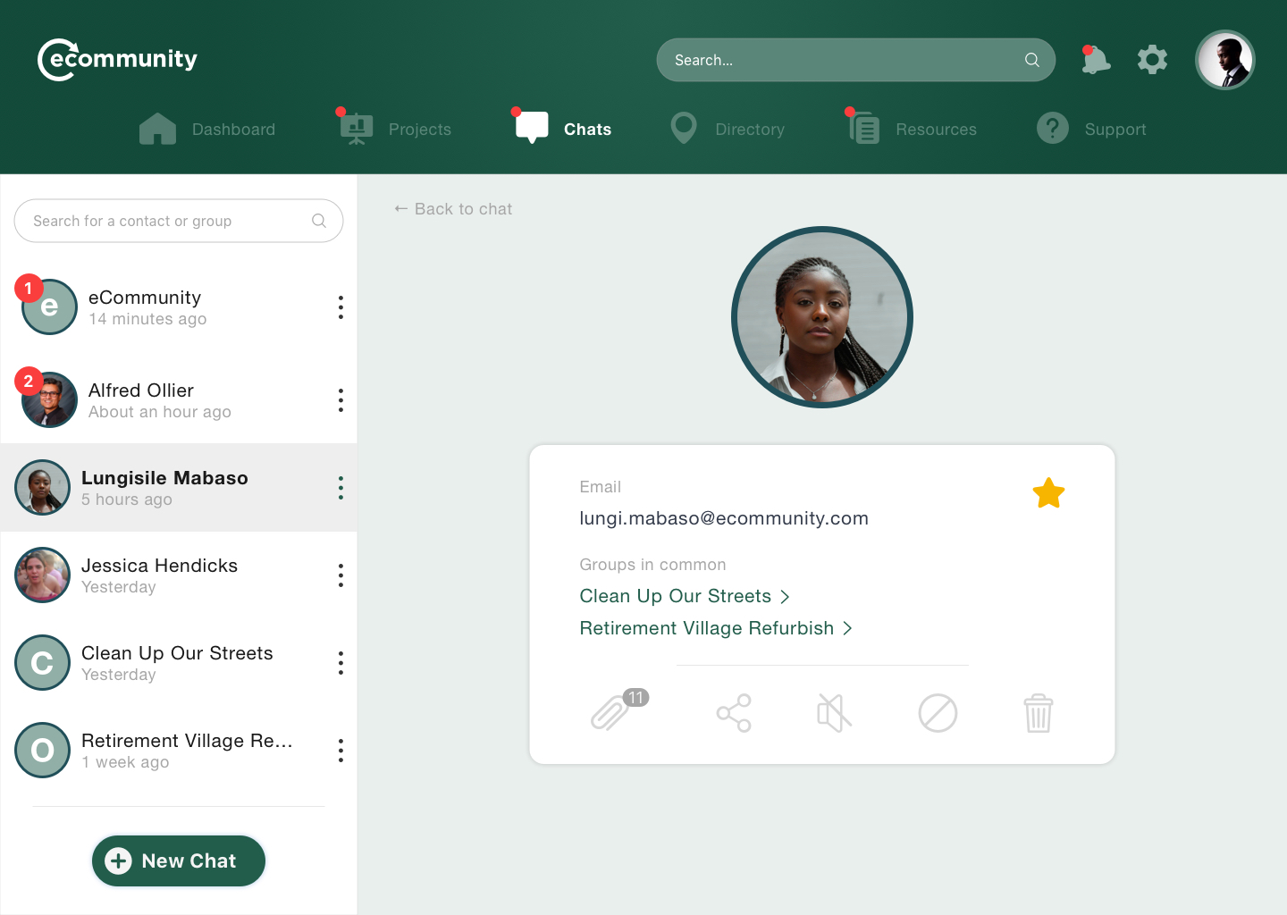Open the Retirement Village Re… chat
This screenshot has height=915, width=1287.
point(179,751)
